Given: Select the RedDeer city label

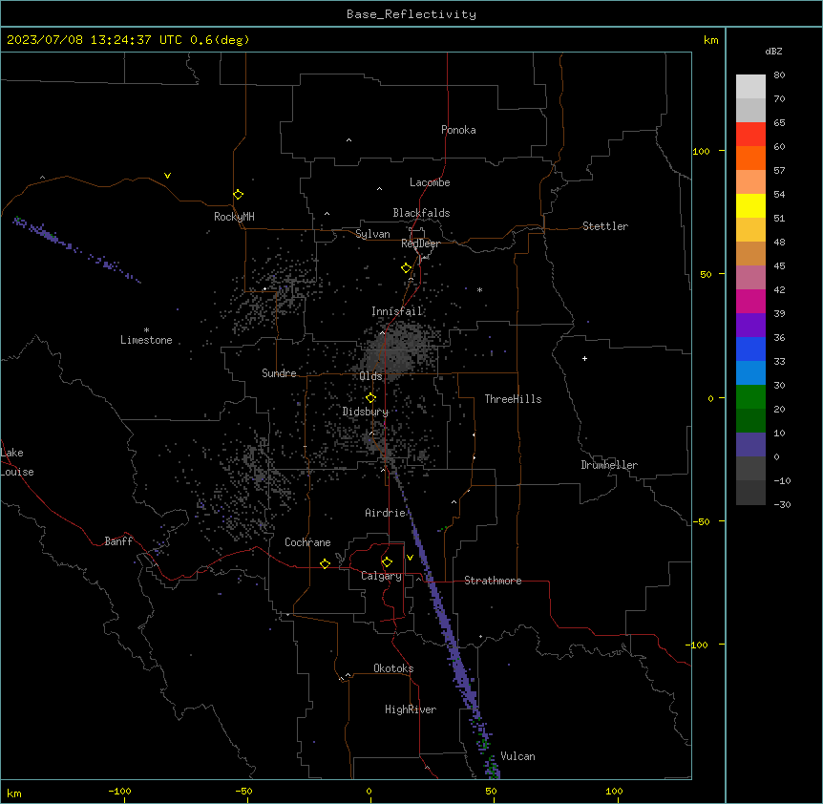Looking at the screenshot, I should coord(420,243).
